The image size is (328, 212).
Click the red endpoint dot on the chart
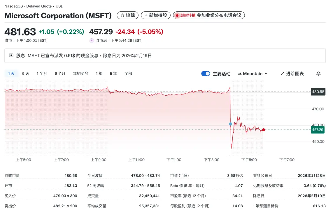point(263,130)
